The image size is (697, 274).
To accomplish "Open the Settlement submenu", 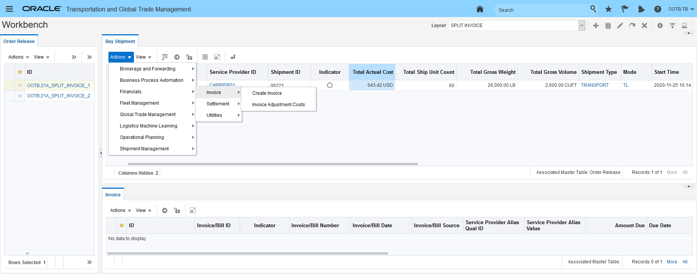I will click(219, 104).
